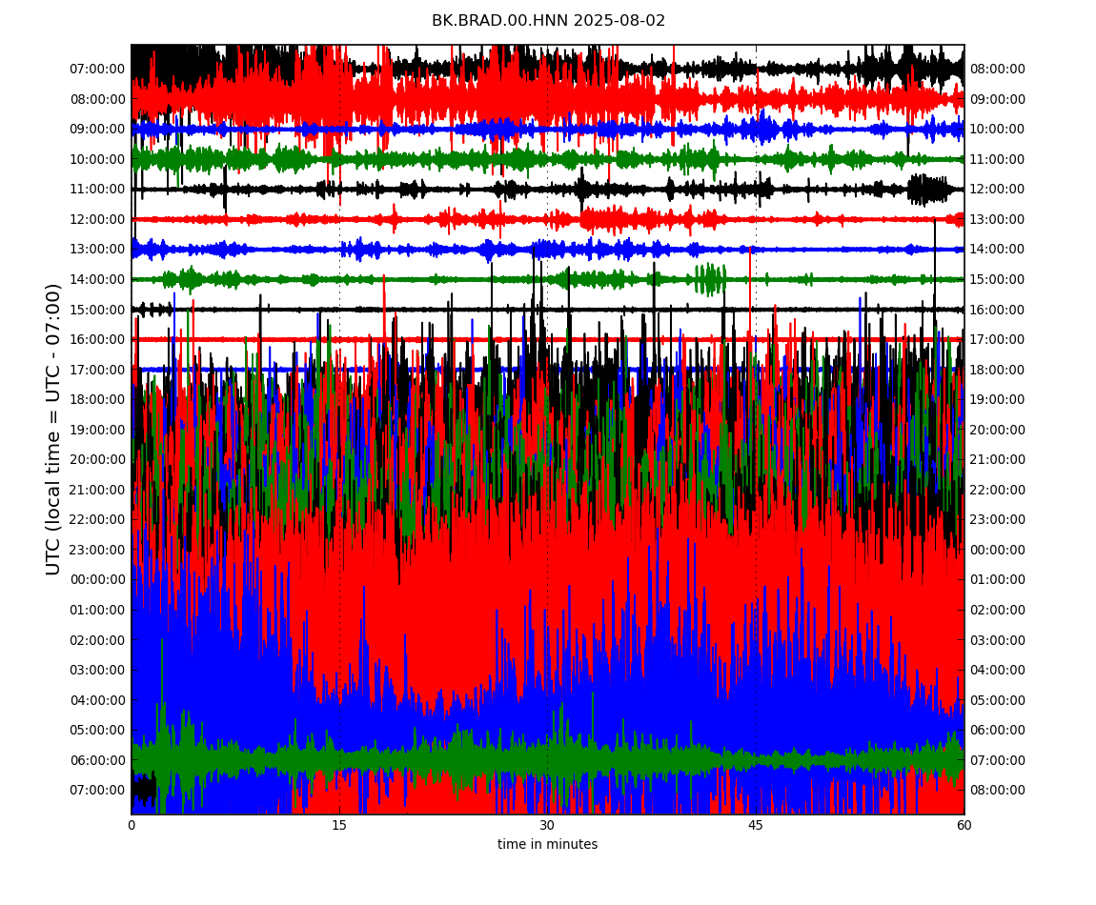Select 01:00:00 on the right local-time axis

click(998, 579)
